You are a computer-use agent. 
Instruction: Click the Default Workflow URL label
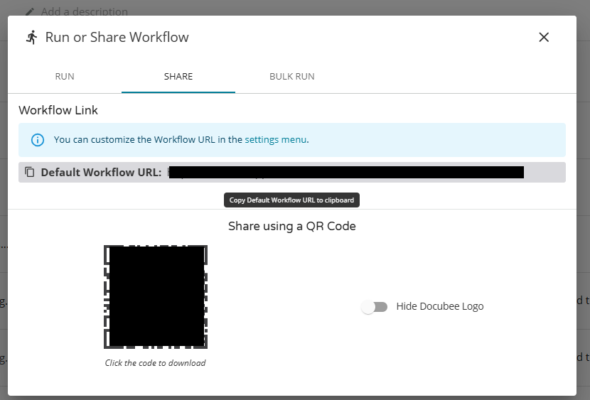pos(101,172)
